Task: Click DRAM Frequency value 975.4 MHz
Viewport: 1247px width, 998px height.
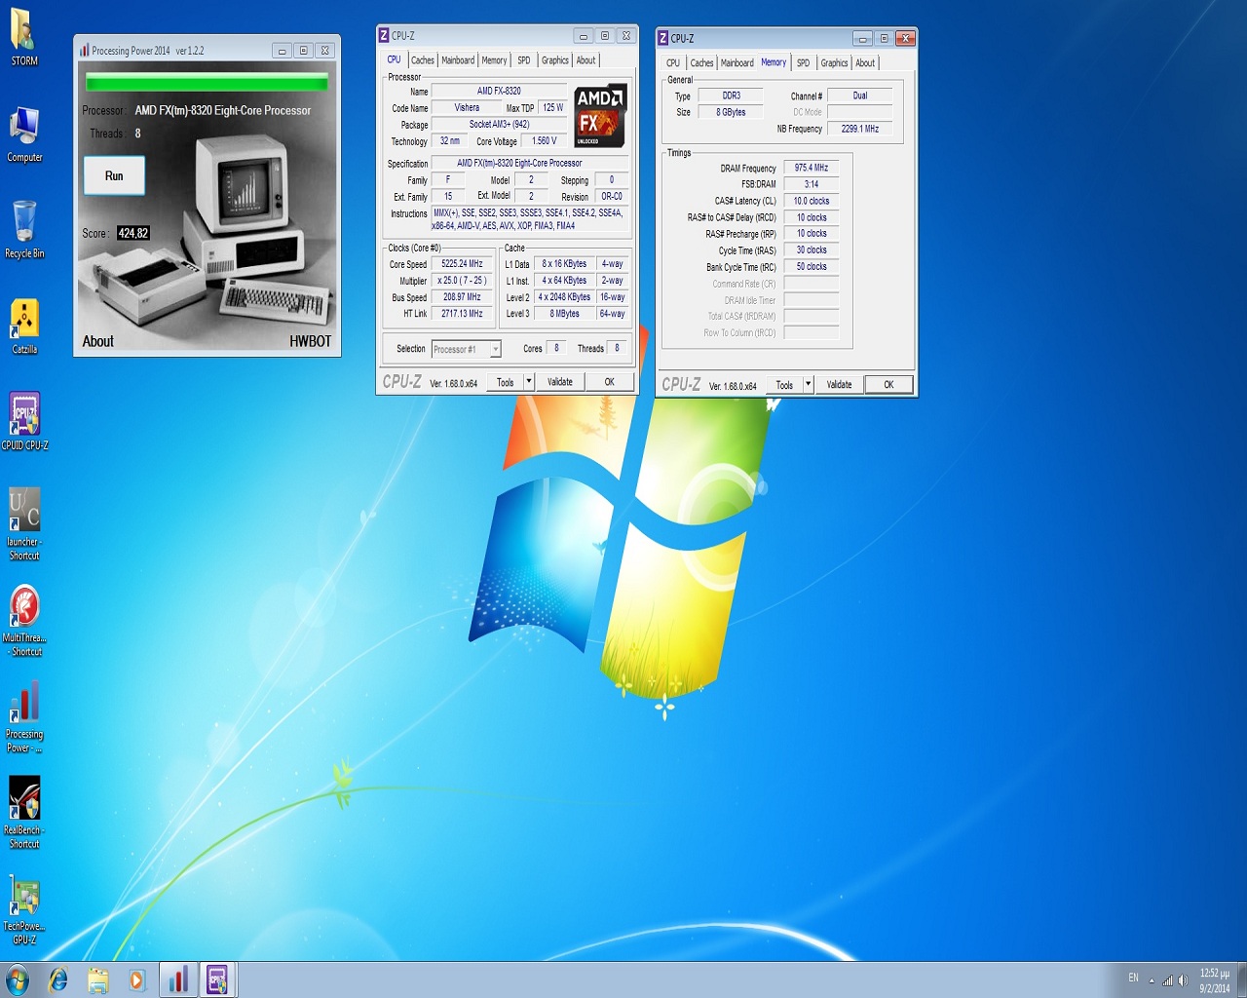Action: point(811,168)
